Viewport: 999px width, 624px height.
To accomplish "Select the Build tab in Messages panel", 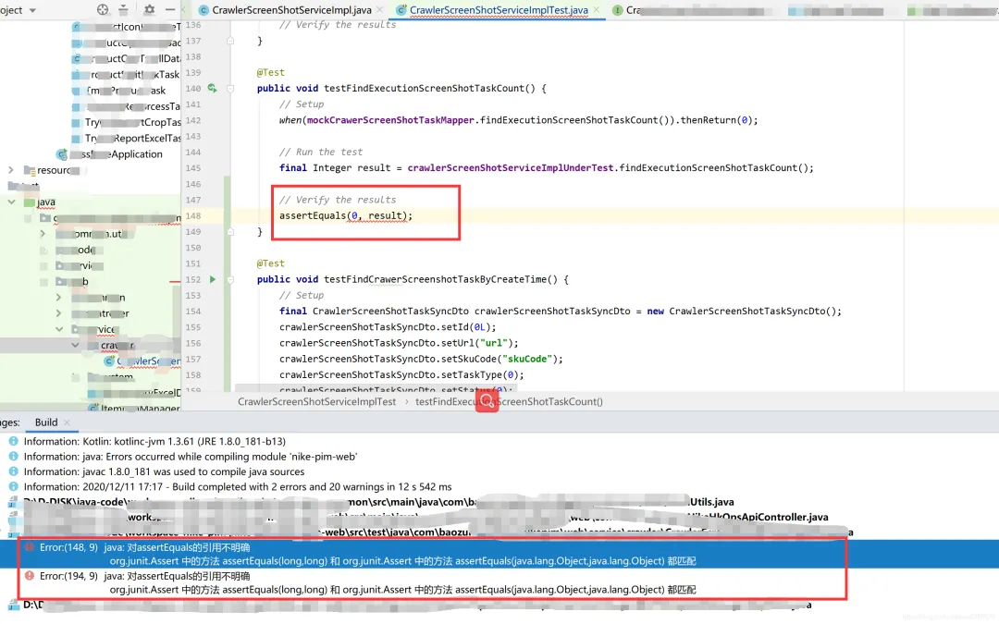I will 46,422.
